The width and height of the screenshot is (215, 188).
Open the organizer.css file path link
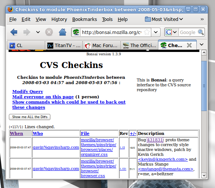(98, 147)
